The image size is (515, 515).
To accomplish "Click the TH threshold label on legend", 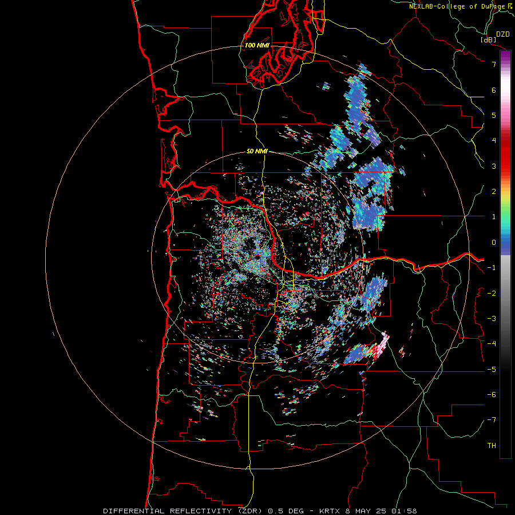I will [492, 446].
